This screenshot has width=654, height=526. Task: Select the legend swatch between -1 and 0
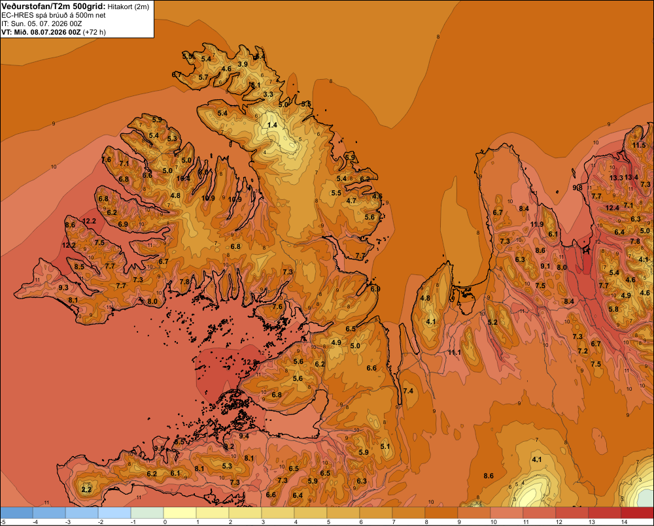click(x=147, y=513)
